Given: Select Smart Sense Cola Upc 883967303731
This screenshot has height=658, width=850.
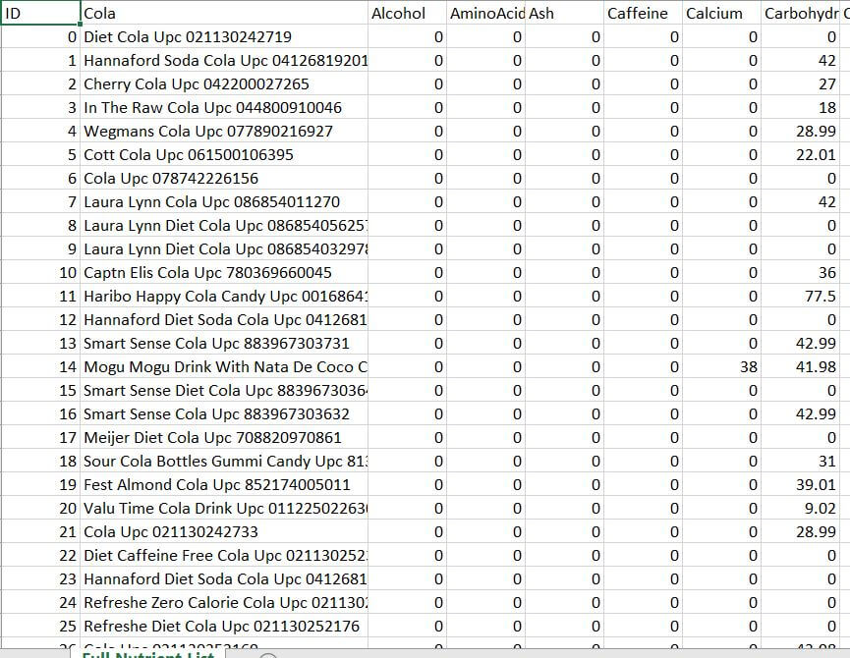Looking at the screenshot, I should (x=224, y=343).
